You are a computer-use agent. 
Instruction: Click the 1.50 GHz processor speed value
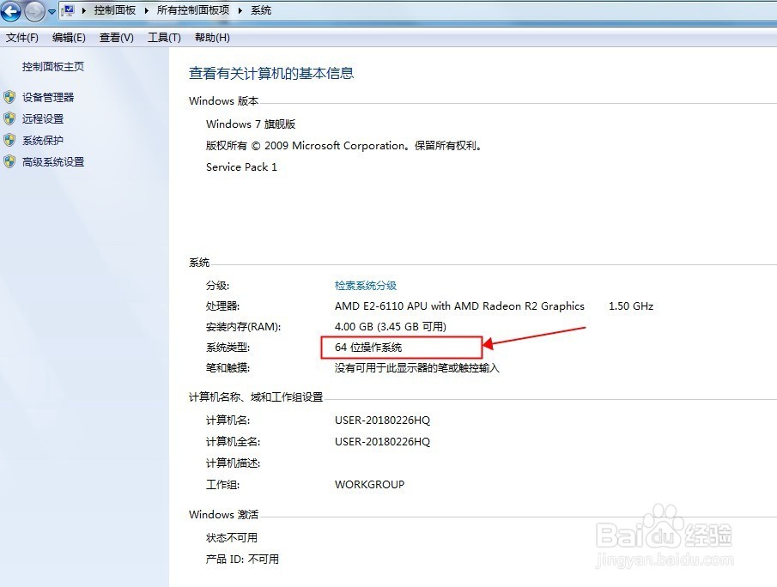pos(631,306)
